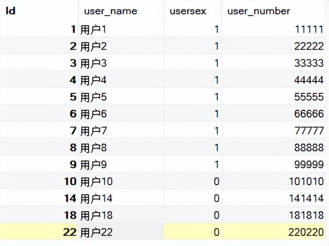The image size is (329, 246).
Task: Click the 用户10 name cell
Action: tap(121, 181)
